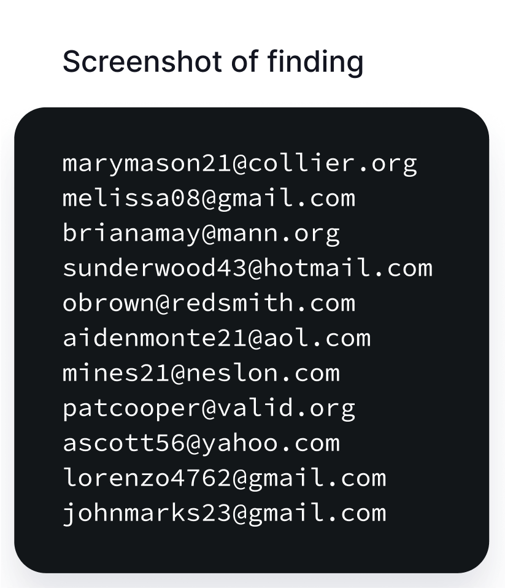Click the "valid.org" domain text
The height and width of the screenshot is (588, 505).
point(286,409)
